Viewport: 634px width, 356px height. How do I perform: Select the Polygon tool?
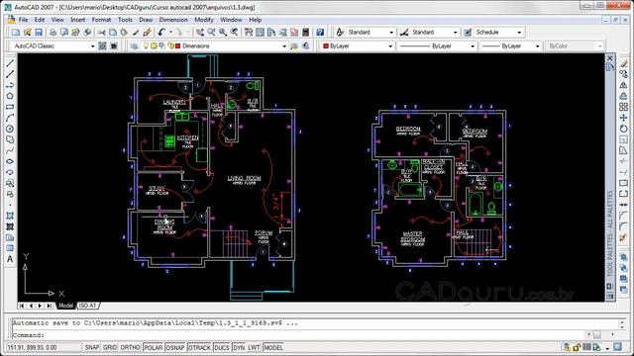[x=10, y=96]
